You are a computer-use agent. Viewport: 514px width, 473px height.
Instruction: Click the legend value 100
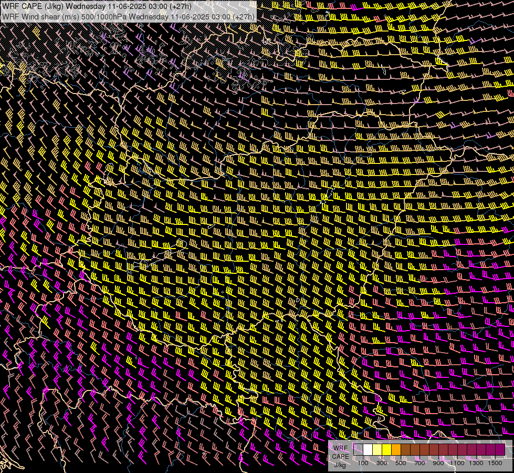(x=363, y=463)
